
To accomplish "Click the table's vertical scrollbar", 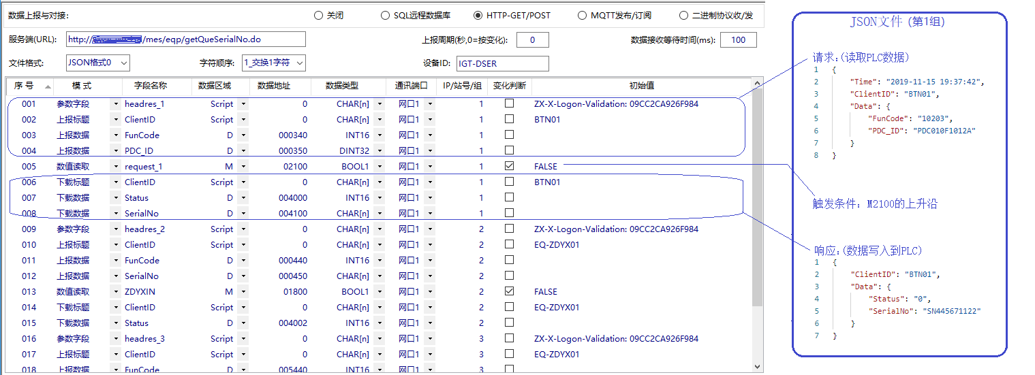I will tap(757, 204).
